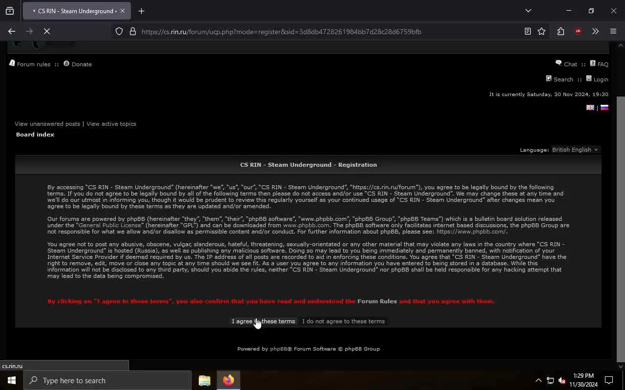
Task: Open uBlock Origin extension icon
Action: pyautogui.click(x=578, y=31)
